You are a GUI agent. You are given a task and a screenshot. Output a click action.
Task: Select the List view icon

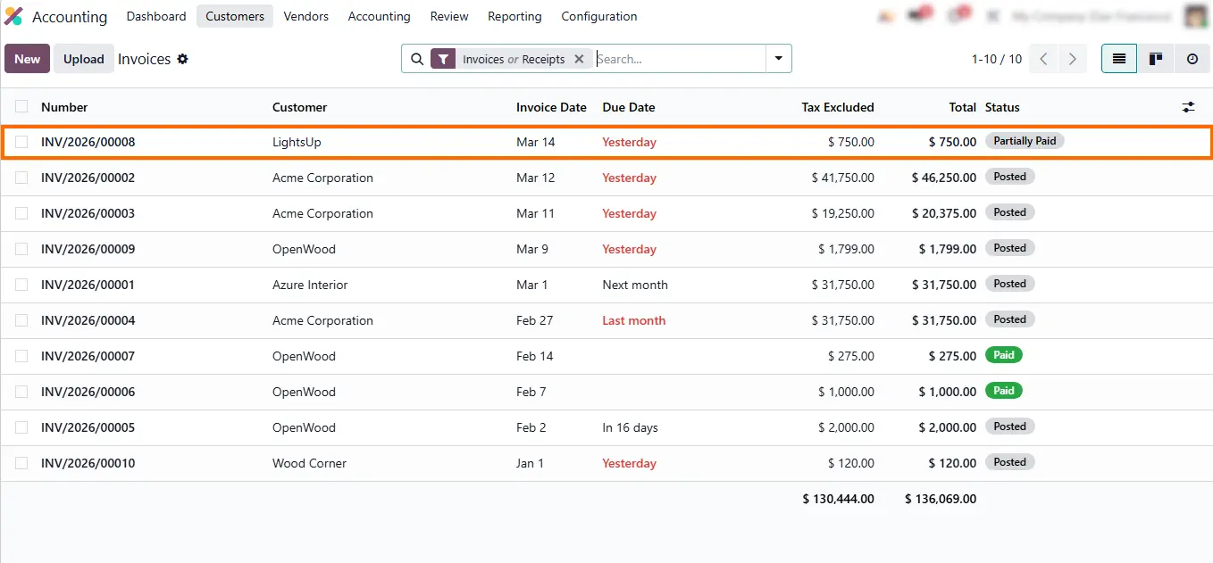(1119, 59)
